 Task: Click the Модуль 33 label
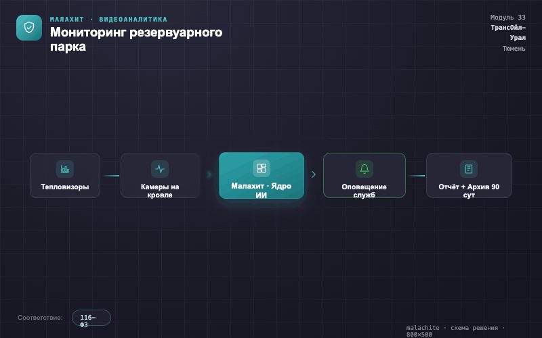click(x=507, y=18)
